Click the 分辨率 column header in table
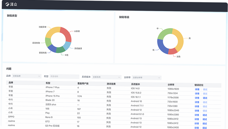The image size is (228, 129). click(171, 84)
